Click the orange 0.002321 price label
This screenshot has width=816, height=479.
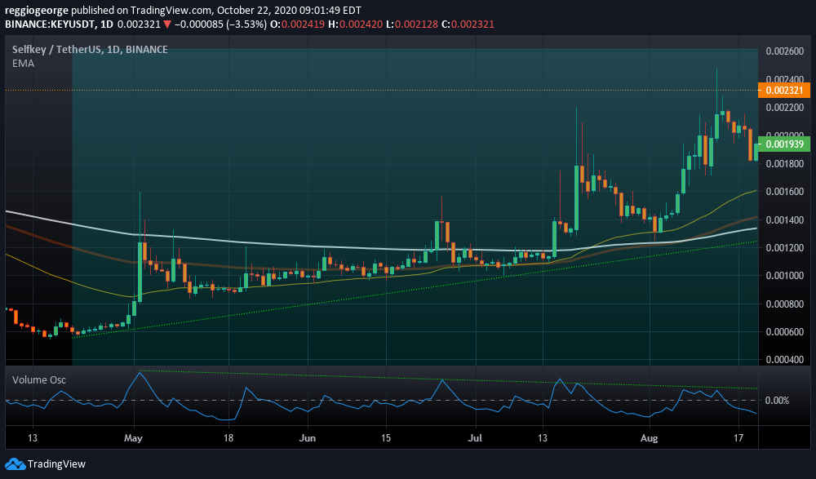point(784,90)
